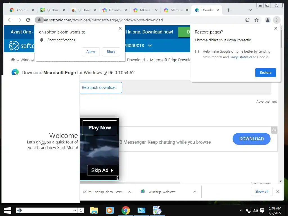Close the downloads bar
Image resolution: width=288 pixels, height=216 pixels.
(278, 192)
